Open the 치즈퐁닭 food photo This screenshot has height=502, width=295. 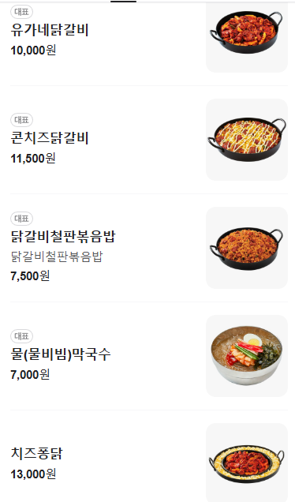247,463
